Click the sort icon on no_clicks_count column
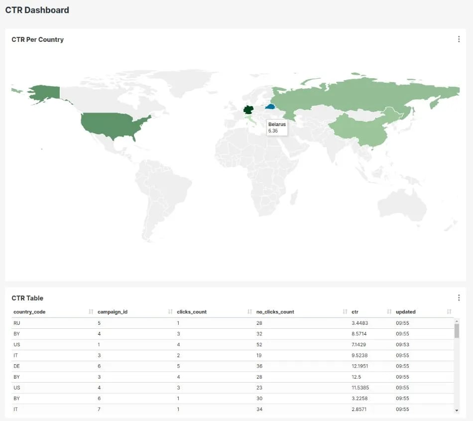 point(344,311)
